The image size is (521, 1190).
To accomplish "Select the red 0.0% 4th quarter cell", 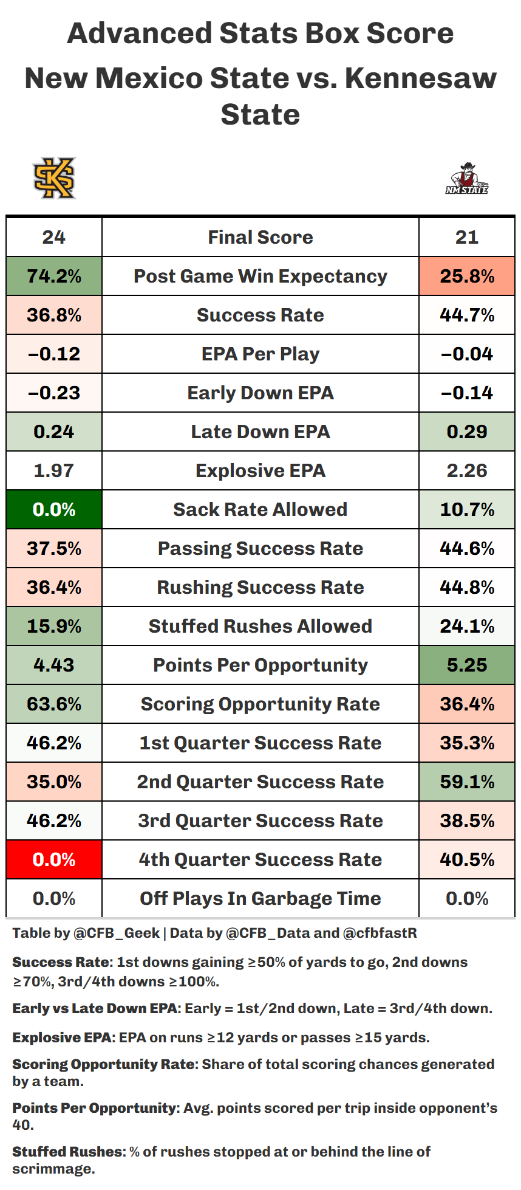I will (x=54, y=859).
